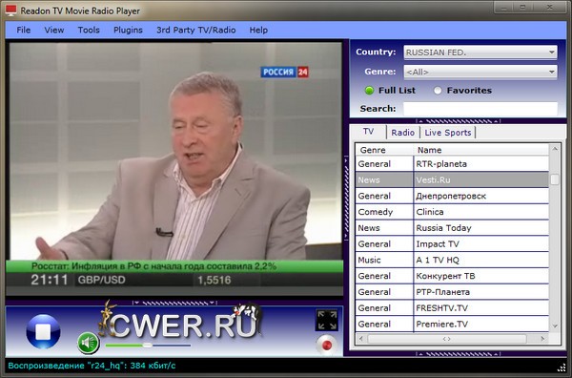Collapse channel list via splitter below it

pyautogui.click(x=459, y=354)
